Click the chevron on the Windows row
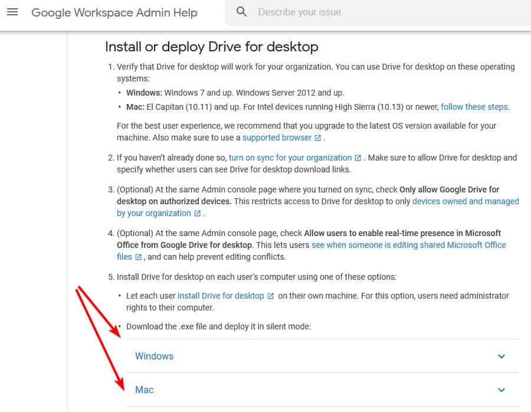 pyautogui.click(x=501, y=357)
